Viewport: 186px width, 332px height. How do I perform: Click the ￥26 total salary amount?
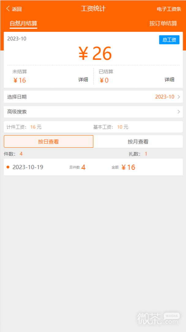tap(95, 54)
